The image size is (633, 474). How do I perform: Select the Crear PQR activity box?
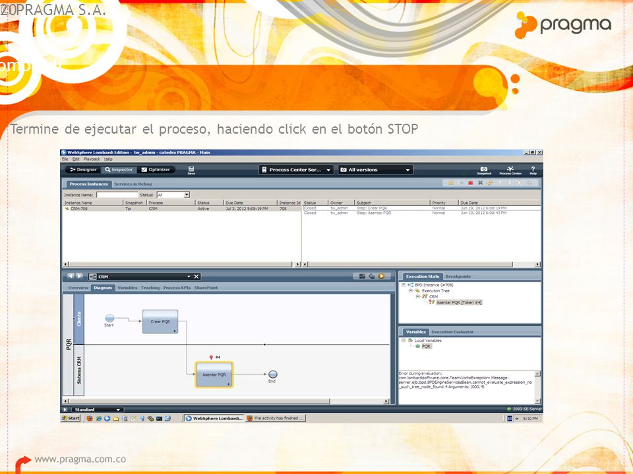click(160, 322)
